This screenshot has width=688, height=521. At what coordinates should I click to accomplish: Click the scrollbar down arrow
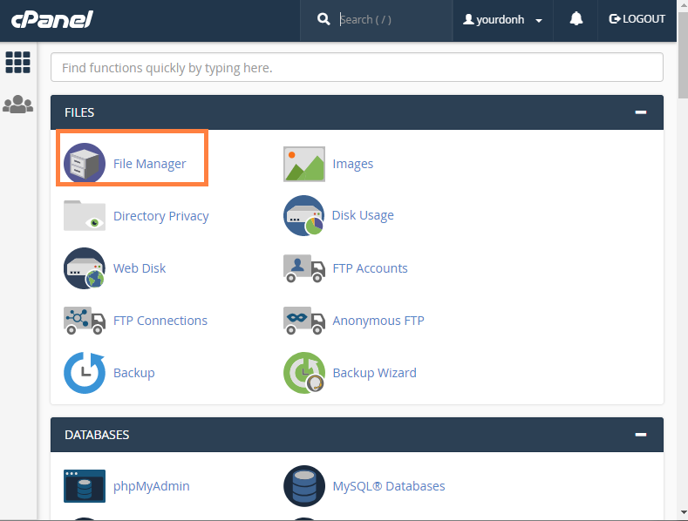click(x=683, y=511)
